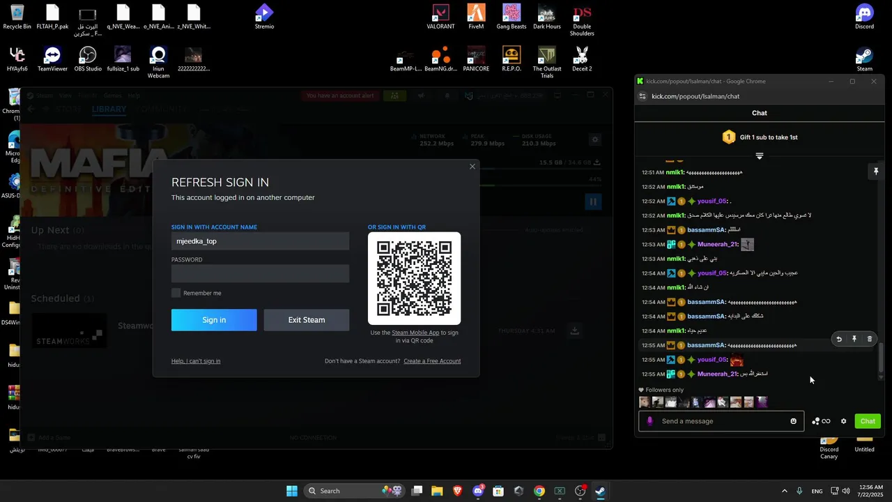Launch OBS Studio from the desktop

pos(88,59)
